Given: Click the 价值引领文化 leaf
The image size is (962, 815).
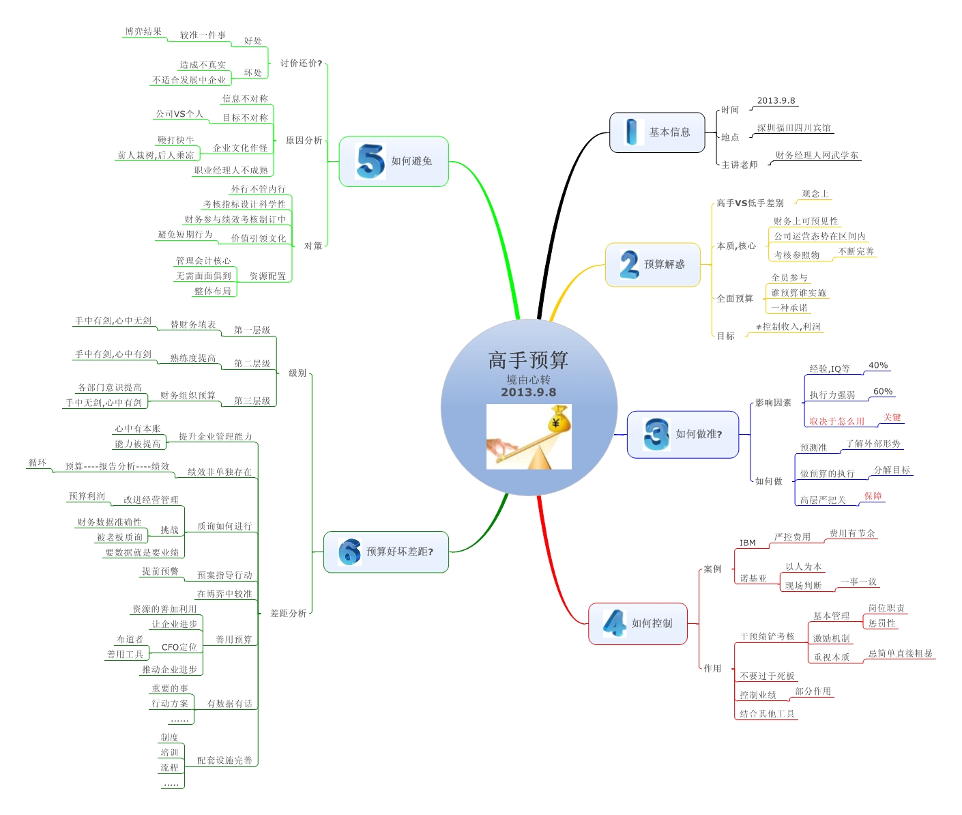Looking at the screenshot, I should [259, 238].
